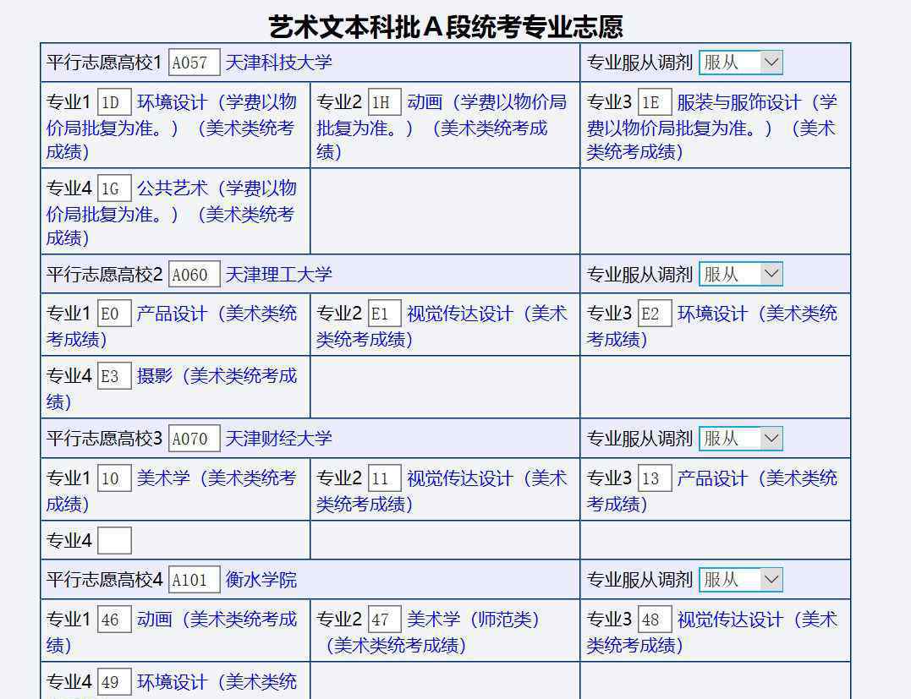Click the label 平行志愿高校1

(x=104, y=62)
